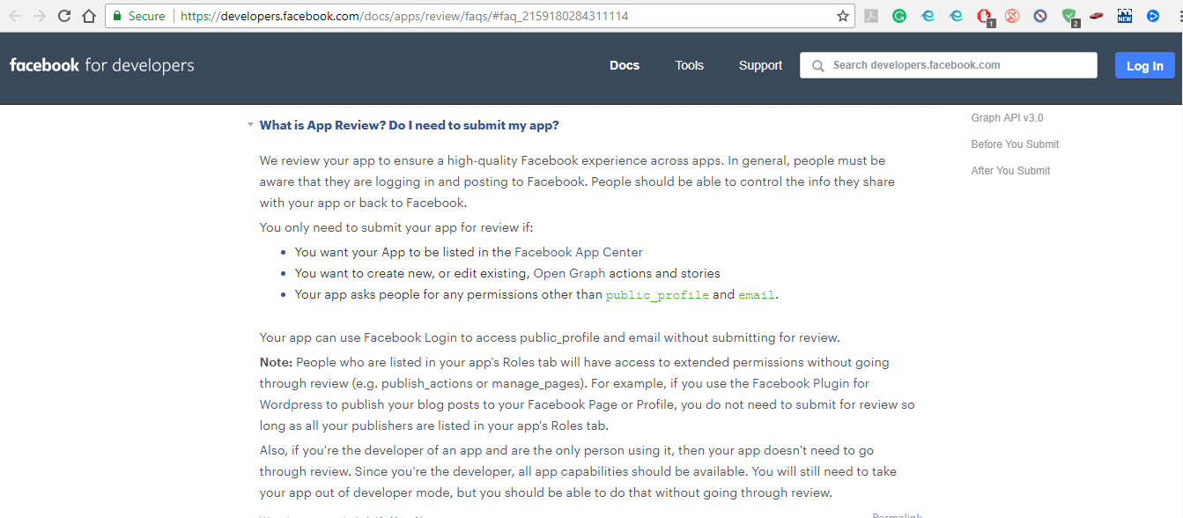Go back using the browser back arrow
The image size is (1183, 518).
(x=15, y=16)
